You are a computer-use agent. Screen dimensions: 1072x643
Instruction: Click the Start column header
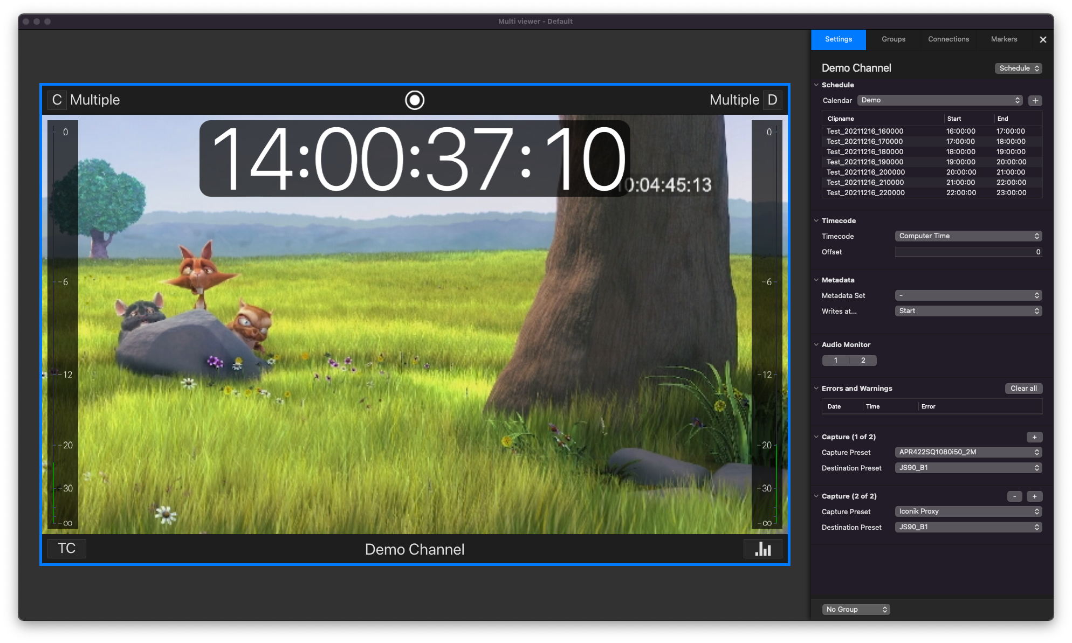(969, 119)
